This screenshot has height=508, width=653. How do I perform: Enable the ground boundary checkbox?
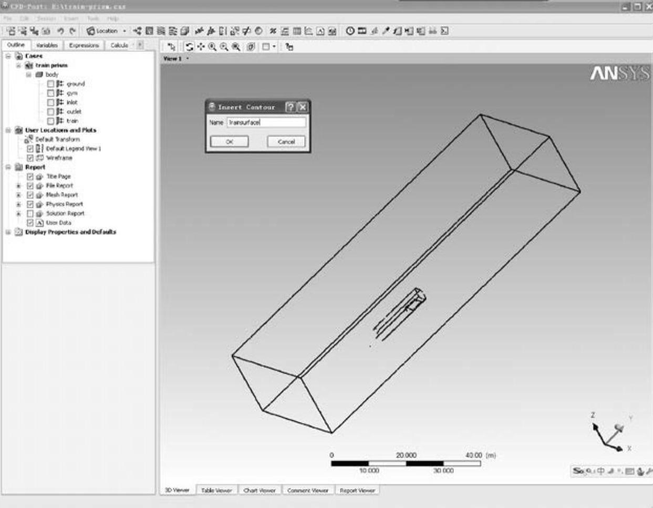click(x=51, y=84)
